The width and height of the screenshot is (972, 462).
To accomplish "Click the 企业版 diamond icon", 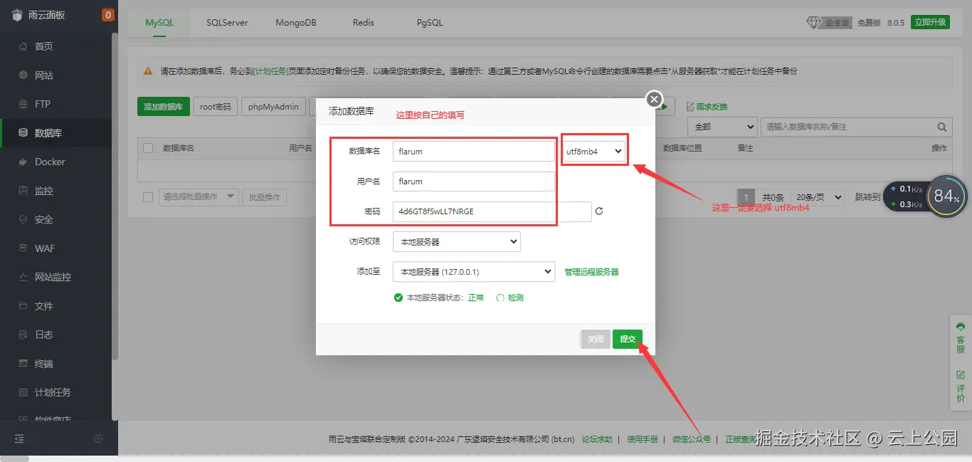I will (x=813, y=23).
